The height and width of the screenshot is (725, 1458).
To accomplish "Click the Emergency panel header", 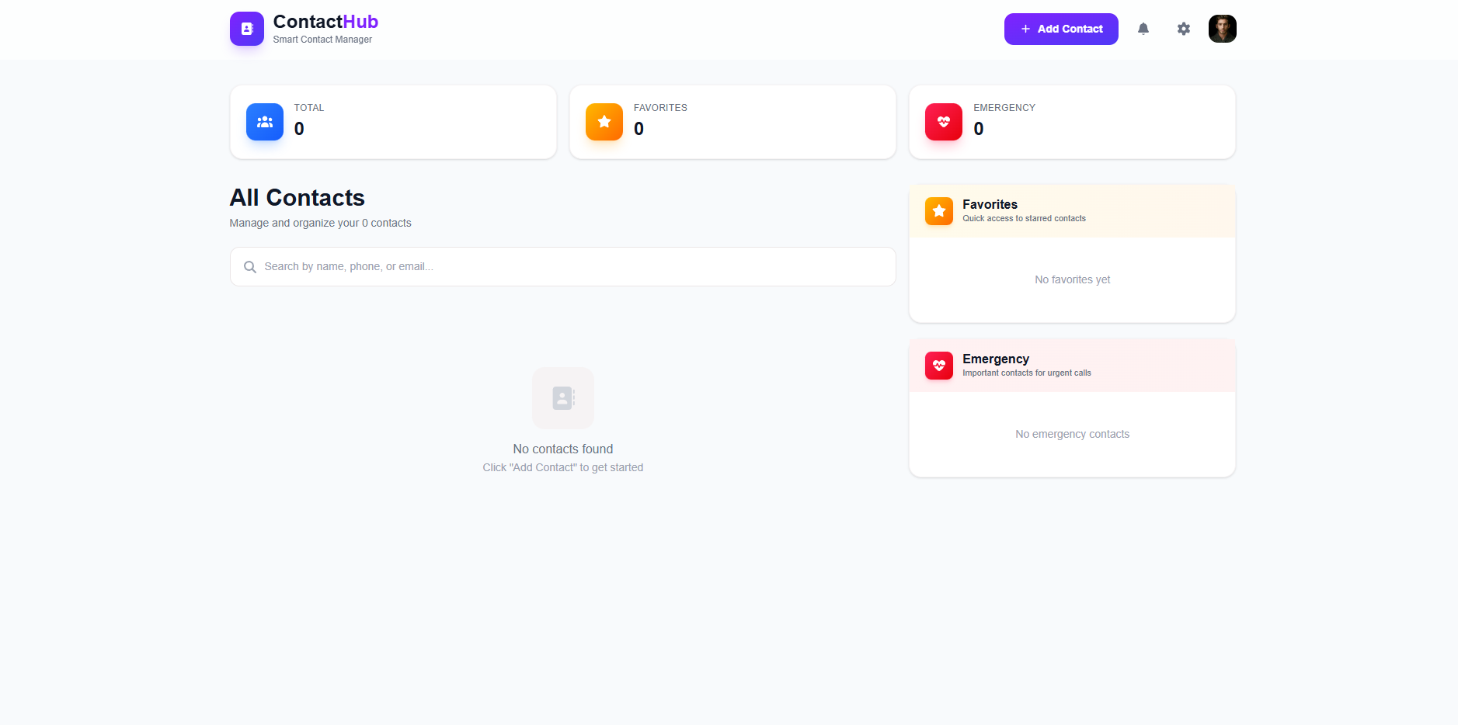I will click(x=1071, y=365).
